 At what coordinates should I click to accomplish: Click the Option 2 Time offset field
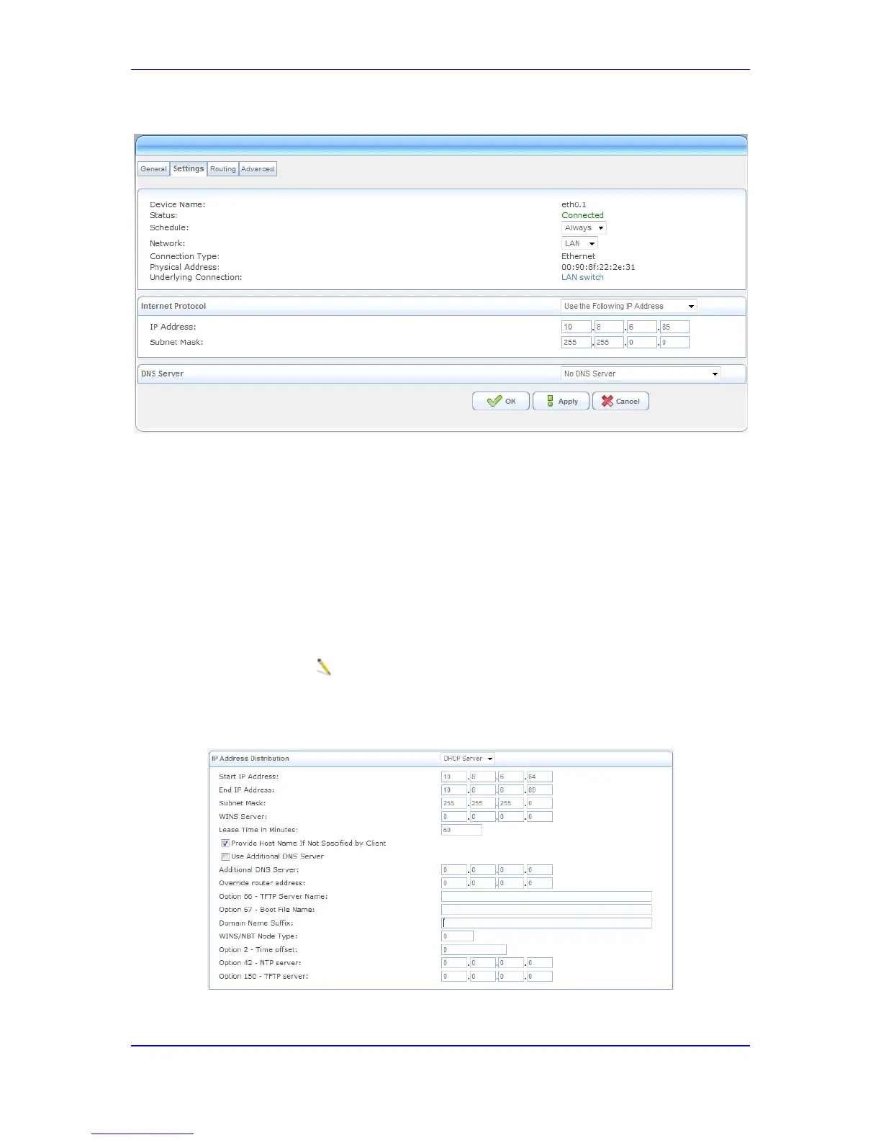(474, 950)
